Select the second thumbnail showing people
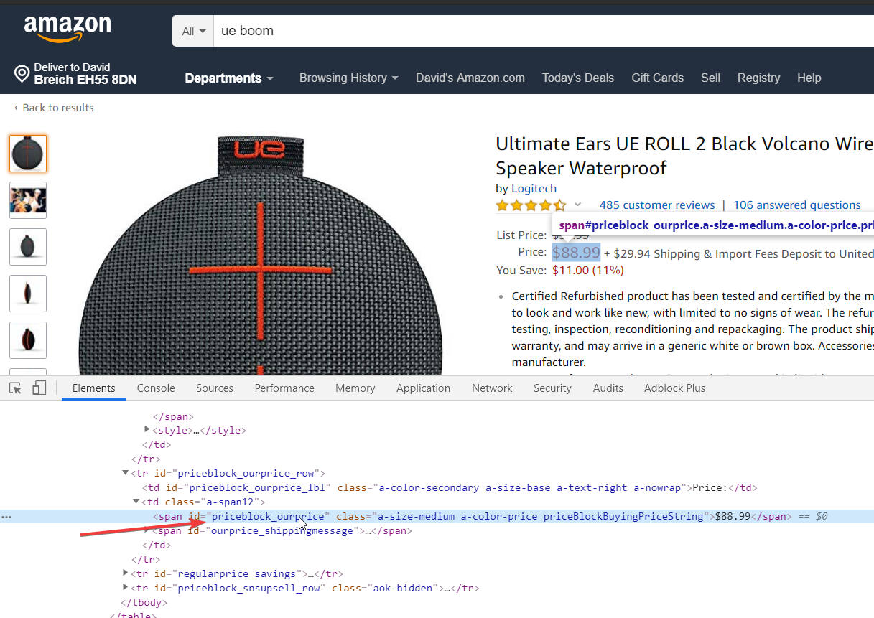874x618 pixels. (x=28, y=200)
